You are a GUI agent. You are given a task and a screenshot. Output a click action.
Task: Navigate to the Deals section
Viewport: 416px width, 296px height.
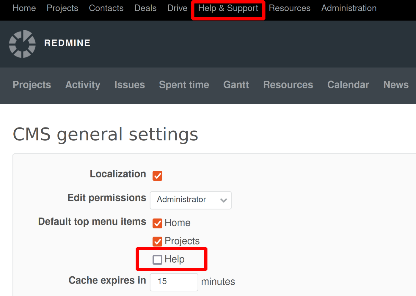click(x=145, y=8)
